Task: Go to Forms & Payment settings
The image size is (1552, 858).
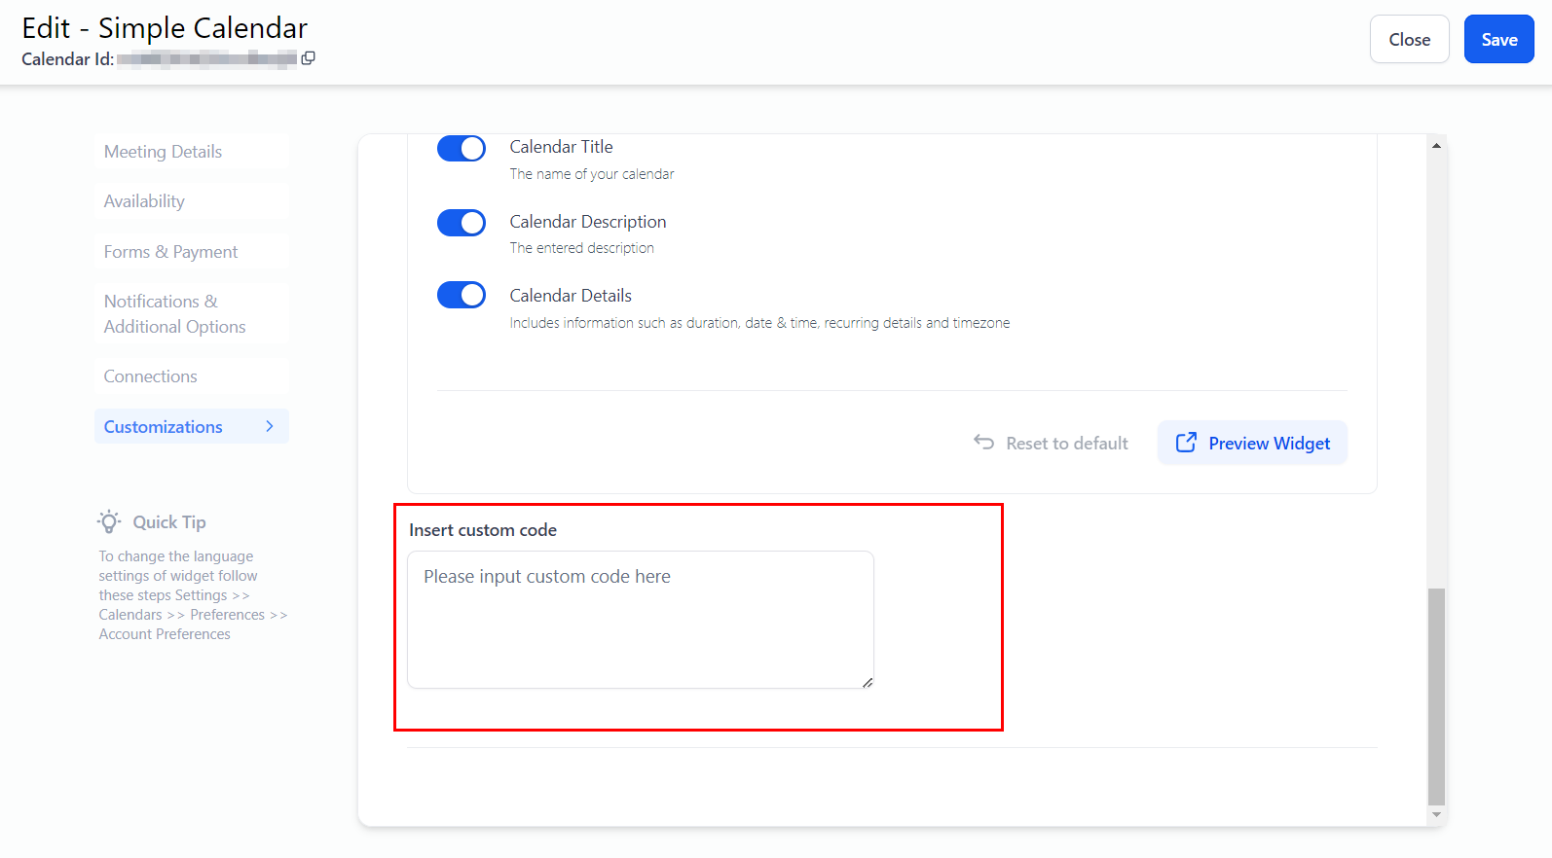Action: (x=170, y=252)
